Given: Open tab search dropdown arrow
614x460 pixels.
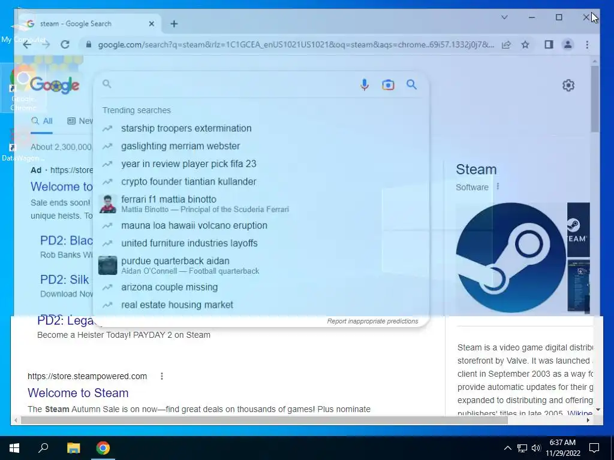Looking at the screenshot, I should coord(504,17).
